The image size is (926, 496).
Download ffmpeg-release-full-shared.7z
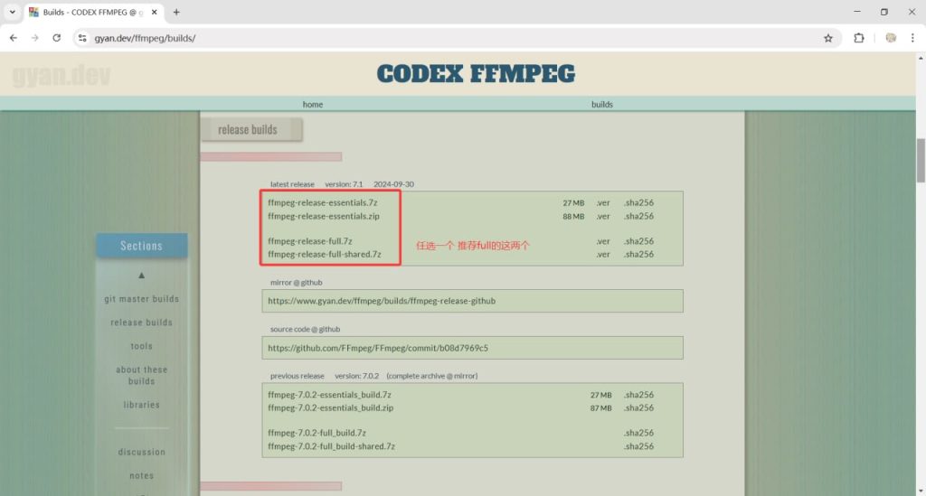[325, 254]
